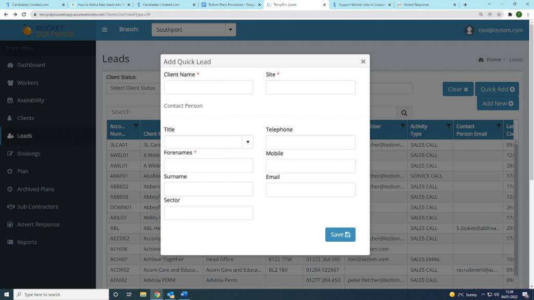Open Google Chrome from the taskbar

tap(156, 294)
